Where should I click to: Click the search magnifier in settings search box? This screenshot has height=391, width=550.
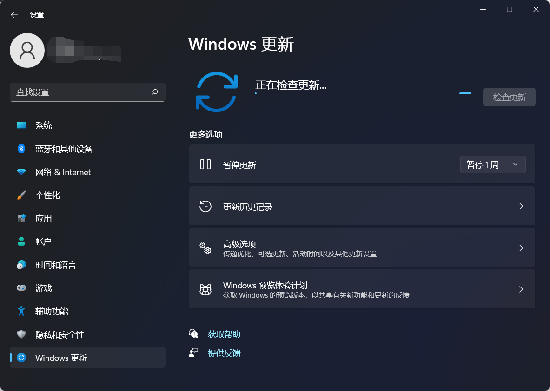(x=154, y=92)
